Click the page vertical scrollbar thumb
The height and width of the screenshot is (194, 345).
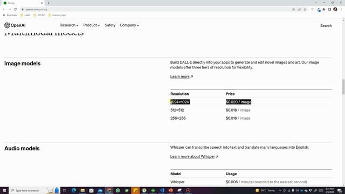coord(343,87)
